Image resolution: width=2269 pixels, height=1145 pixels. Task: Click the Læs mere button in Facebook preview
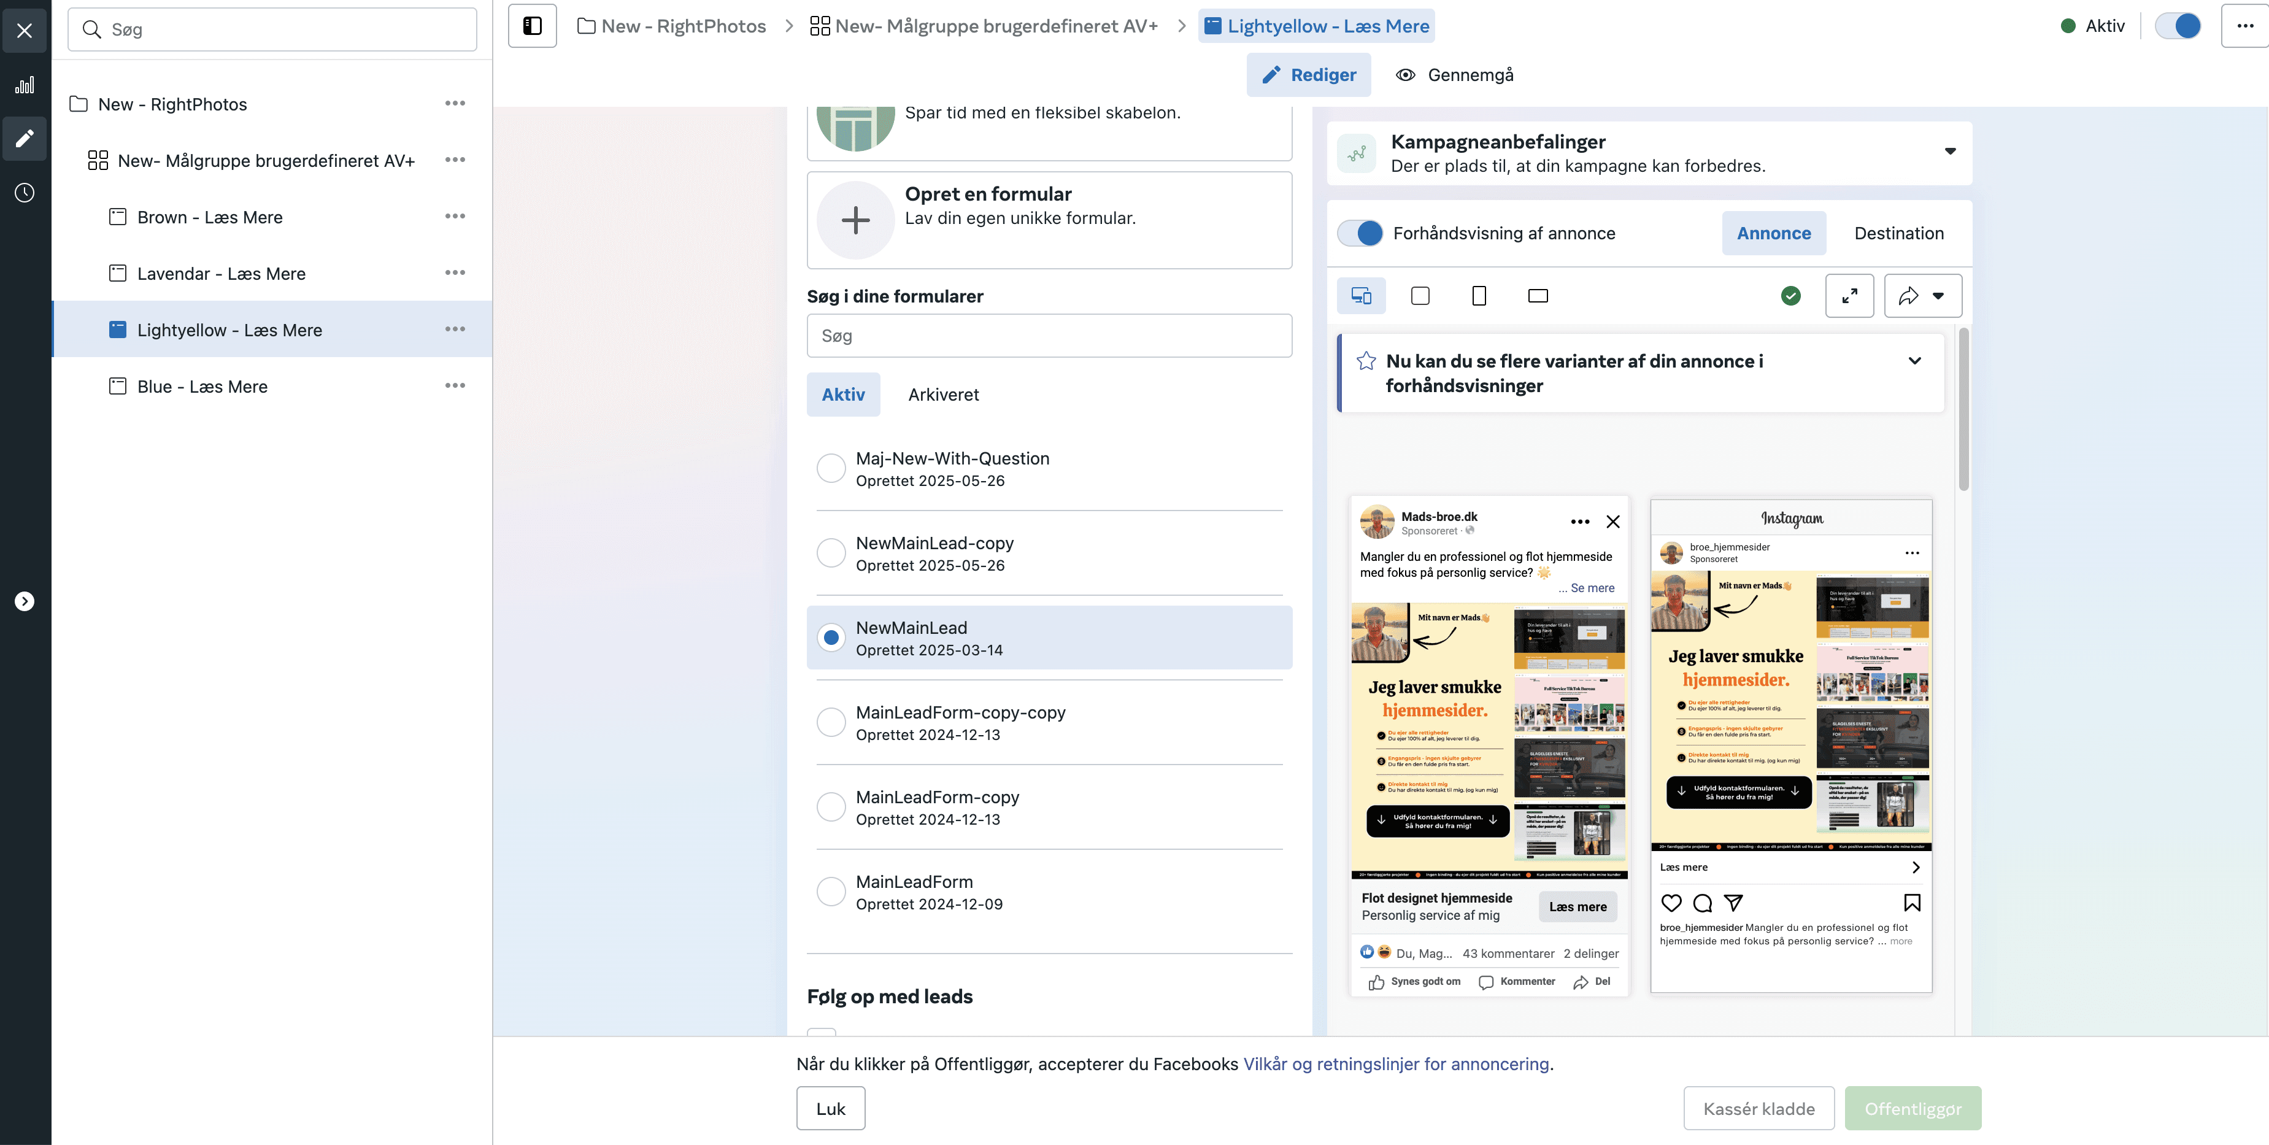point(1578,906)
